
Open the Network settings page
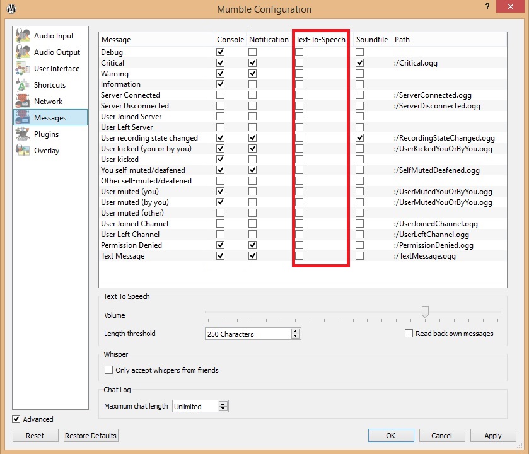50,101
